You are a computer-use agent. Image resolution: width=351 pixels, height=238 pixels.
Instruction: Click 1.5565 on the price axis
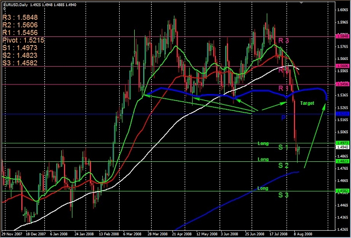[x=343, y=71]
